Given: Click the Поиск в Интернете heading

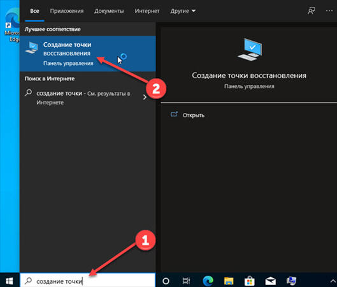Looking at the screenshot, I should [50, 78].
